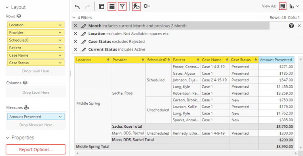Edit the Location filter pencil
303x156 pixels.
83,34
